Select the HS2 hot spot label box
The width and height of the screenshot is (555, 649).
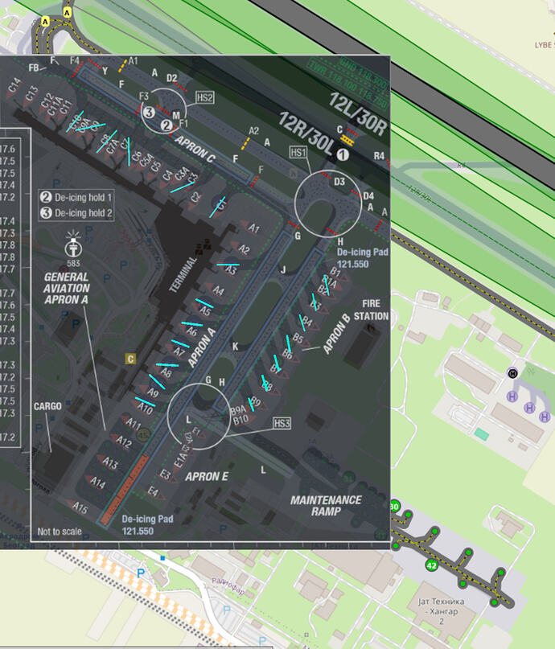[x=205, y=97]
